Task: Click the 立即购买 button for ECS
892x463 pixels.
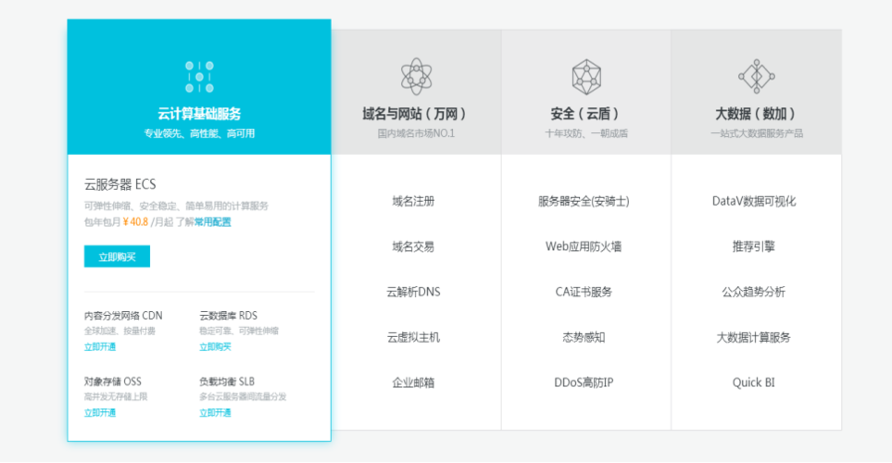Action: [118, 257]
